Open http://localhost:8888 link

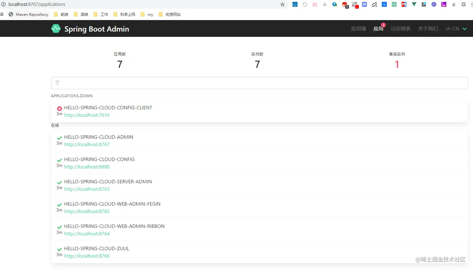pyautogui.click(x=87, y=167)
